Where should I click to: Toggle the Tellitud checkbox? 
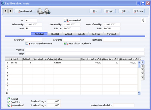tap(9, 99)
